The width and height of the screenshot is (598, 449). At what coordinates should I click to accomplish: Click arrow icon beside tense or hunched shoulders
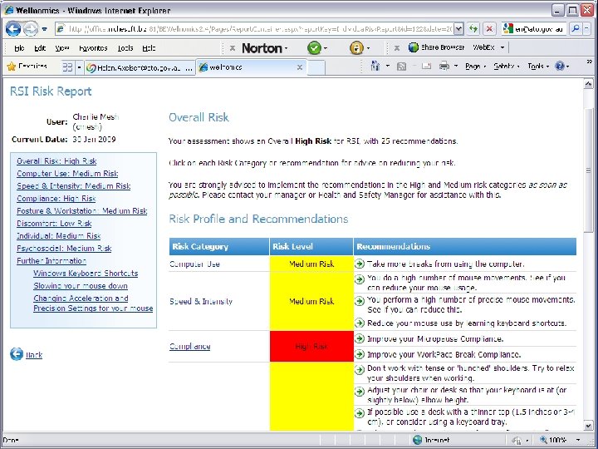point(360,369)
